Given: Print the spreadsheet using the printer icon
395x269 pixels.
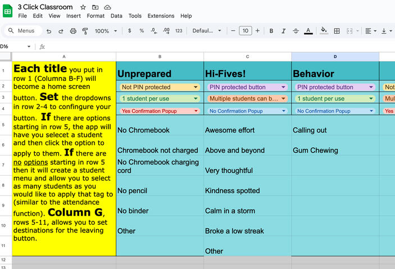Looking at the screenshot, I should coord(73,31).
